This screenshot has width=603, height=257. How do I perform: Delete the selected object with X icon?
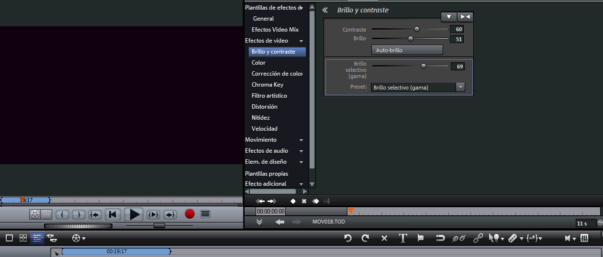(x=384, y=238)
